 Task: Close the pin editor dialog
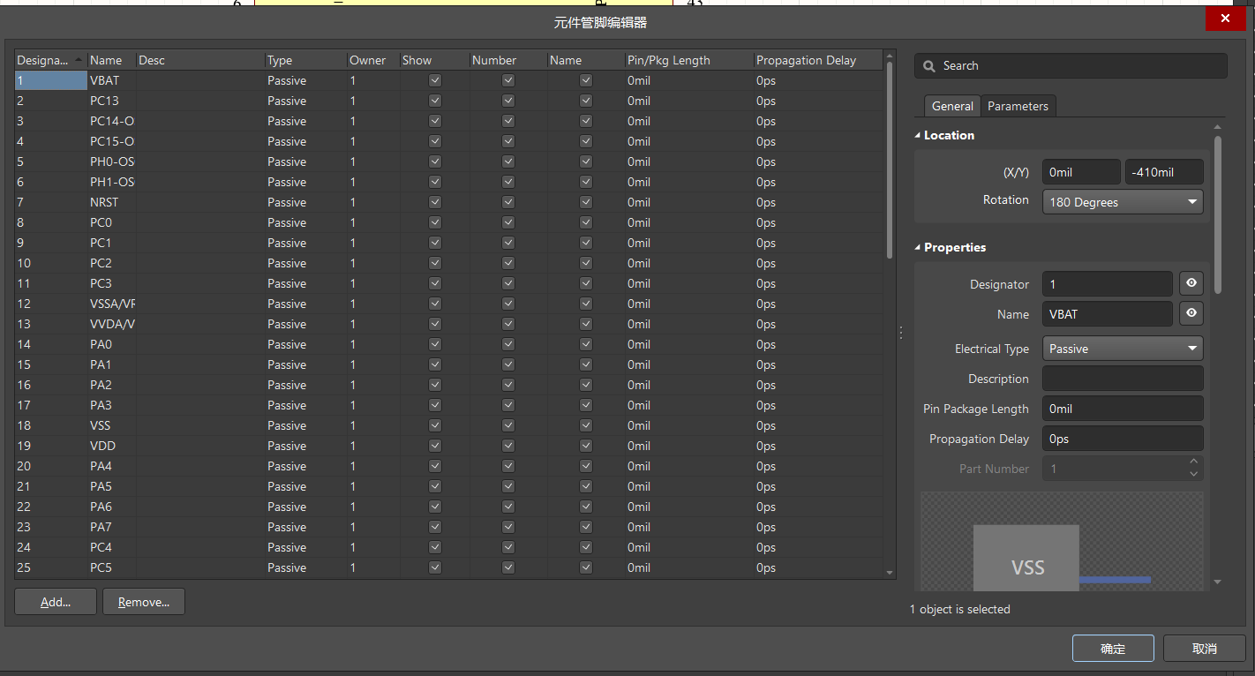click(1225, 19)
